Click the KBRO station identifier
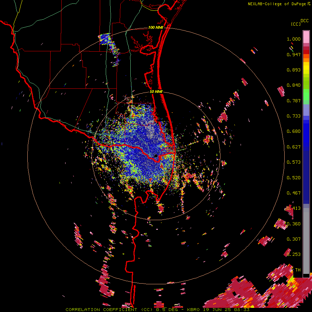 coord(194,310)
